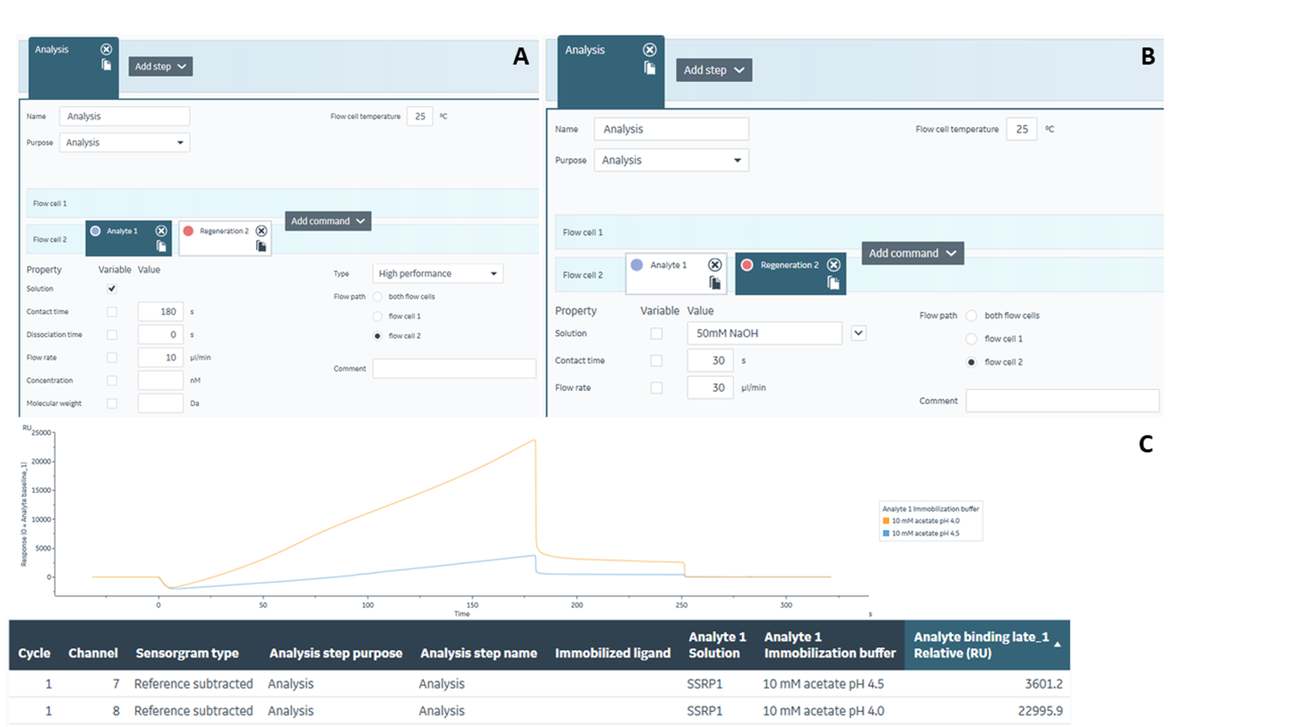Image resolution: width=1292 pixels, height=727 pixels.
Task: Expand the 50mM NaOH solution dropdown
Action: (x=858, y=333)
